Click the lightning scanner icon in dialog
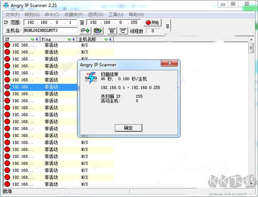The width and height of the screenshot is (258, 197). point(90,78)
